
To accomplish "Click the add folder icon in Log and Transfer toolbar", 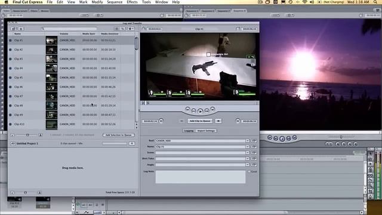I will 13,29.
